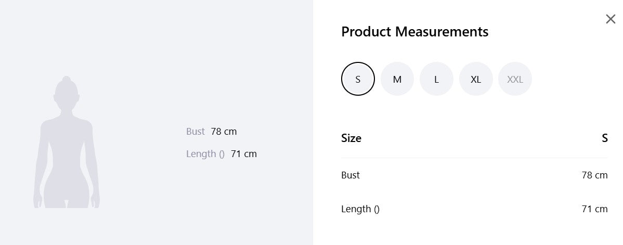Screen dimensions: 623x245
Task: Select the Length () row label in table
Action: tap(360, 209)
